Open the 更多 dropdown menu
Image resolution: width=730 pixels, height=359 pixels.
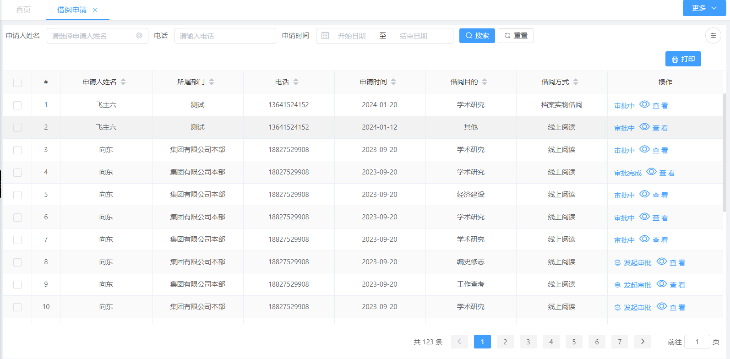click(704, 8)
